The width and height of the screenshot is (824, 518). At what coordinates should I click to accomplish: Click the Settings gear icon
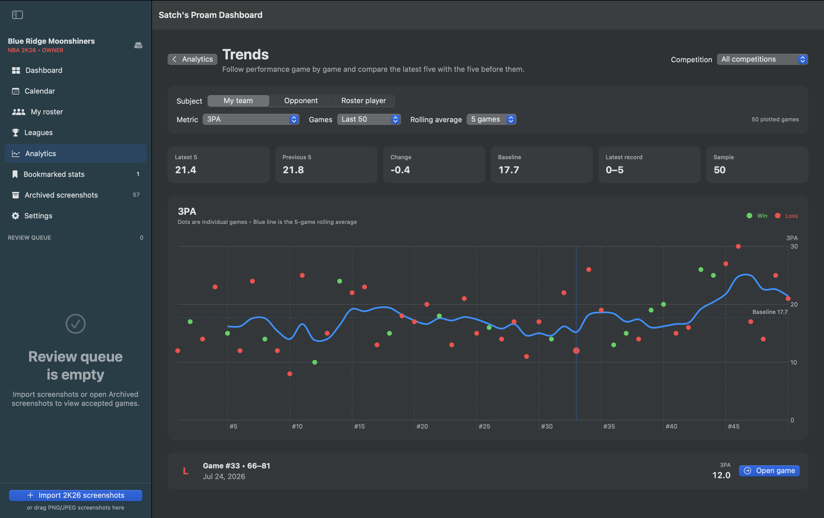pyautogui.click(x=15, y=216)
